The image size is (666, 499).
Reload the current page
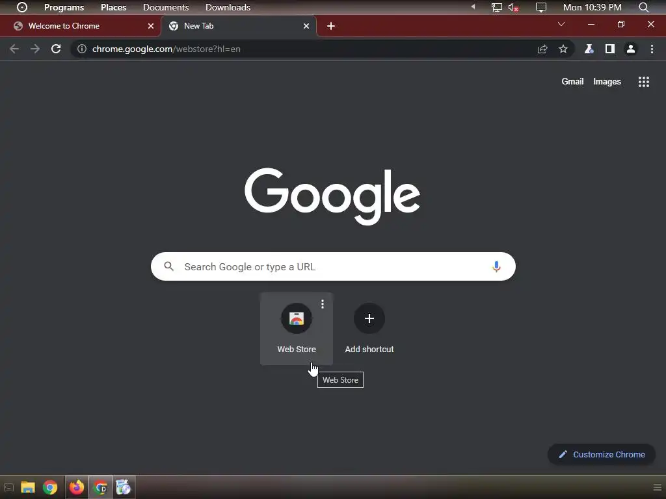[x=56, y=49]
